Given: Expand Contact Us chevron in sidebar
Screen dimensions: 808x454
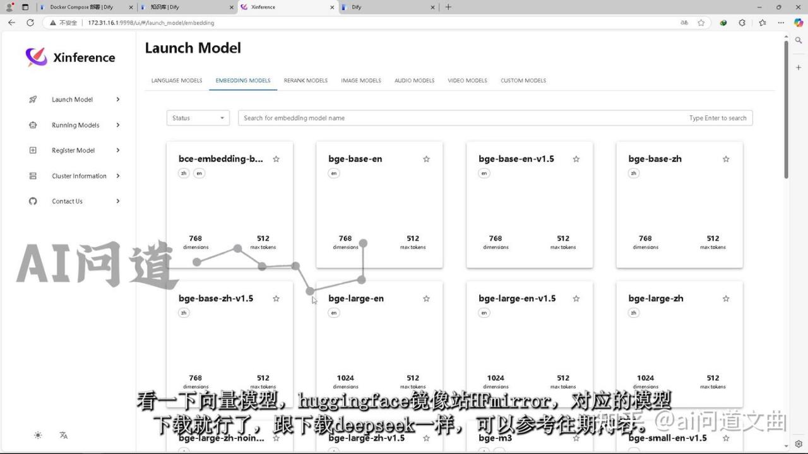Looking at the screenshot, I should (118, 201).
